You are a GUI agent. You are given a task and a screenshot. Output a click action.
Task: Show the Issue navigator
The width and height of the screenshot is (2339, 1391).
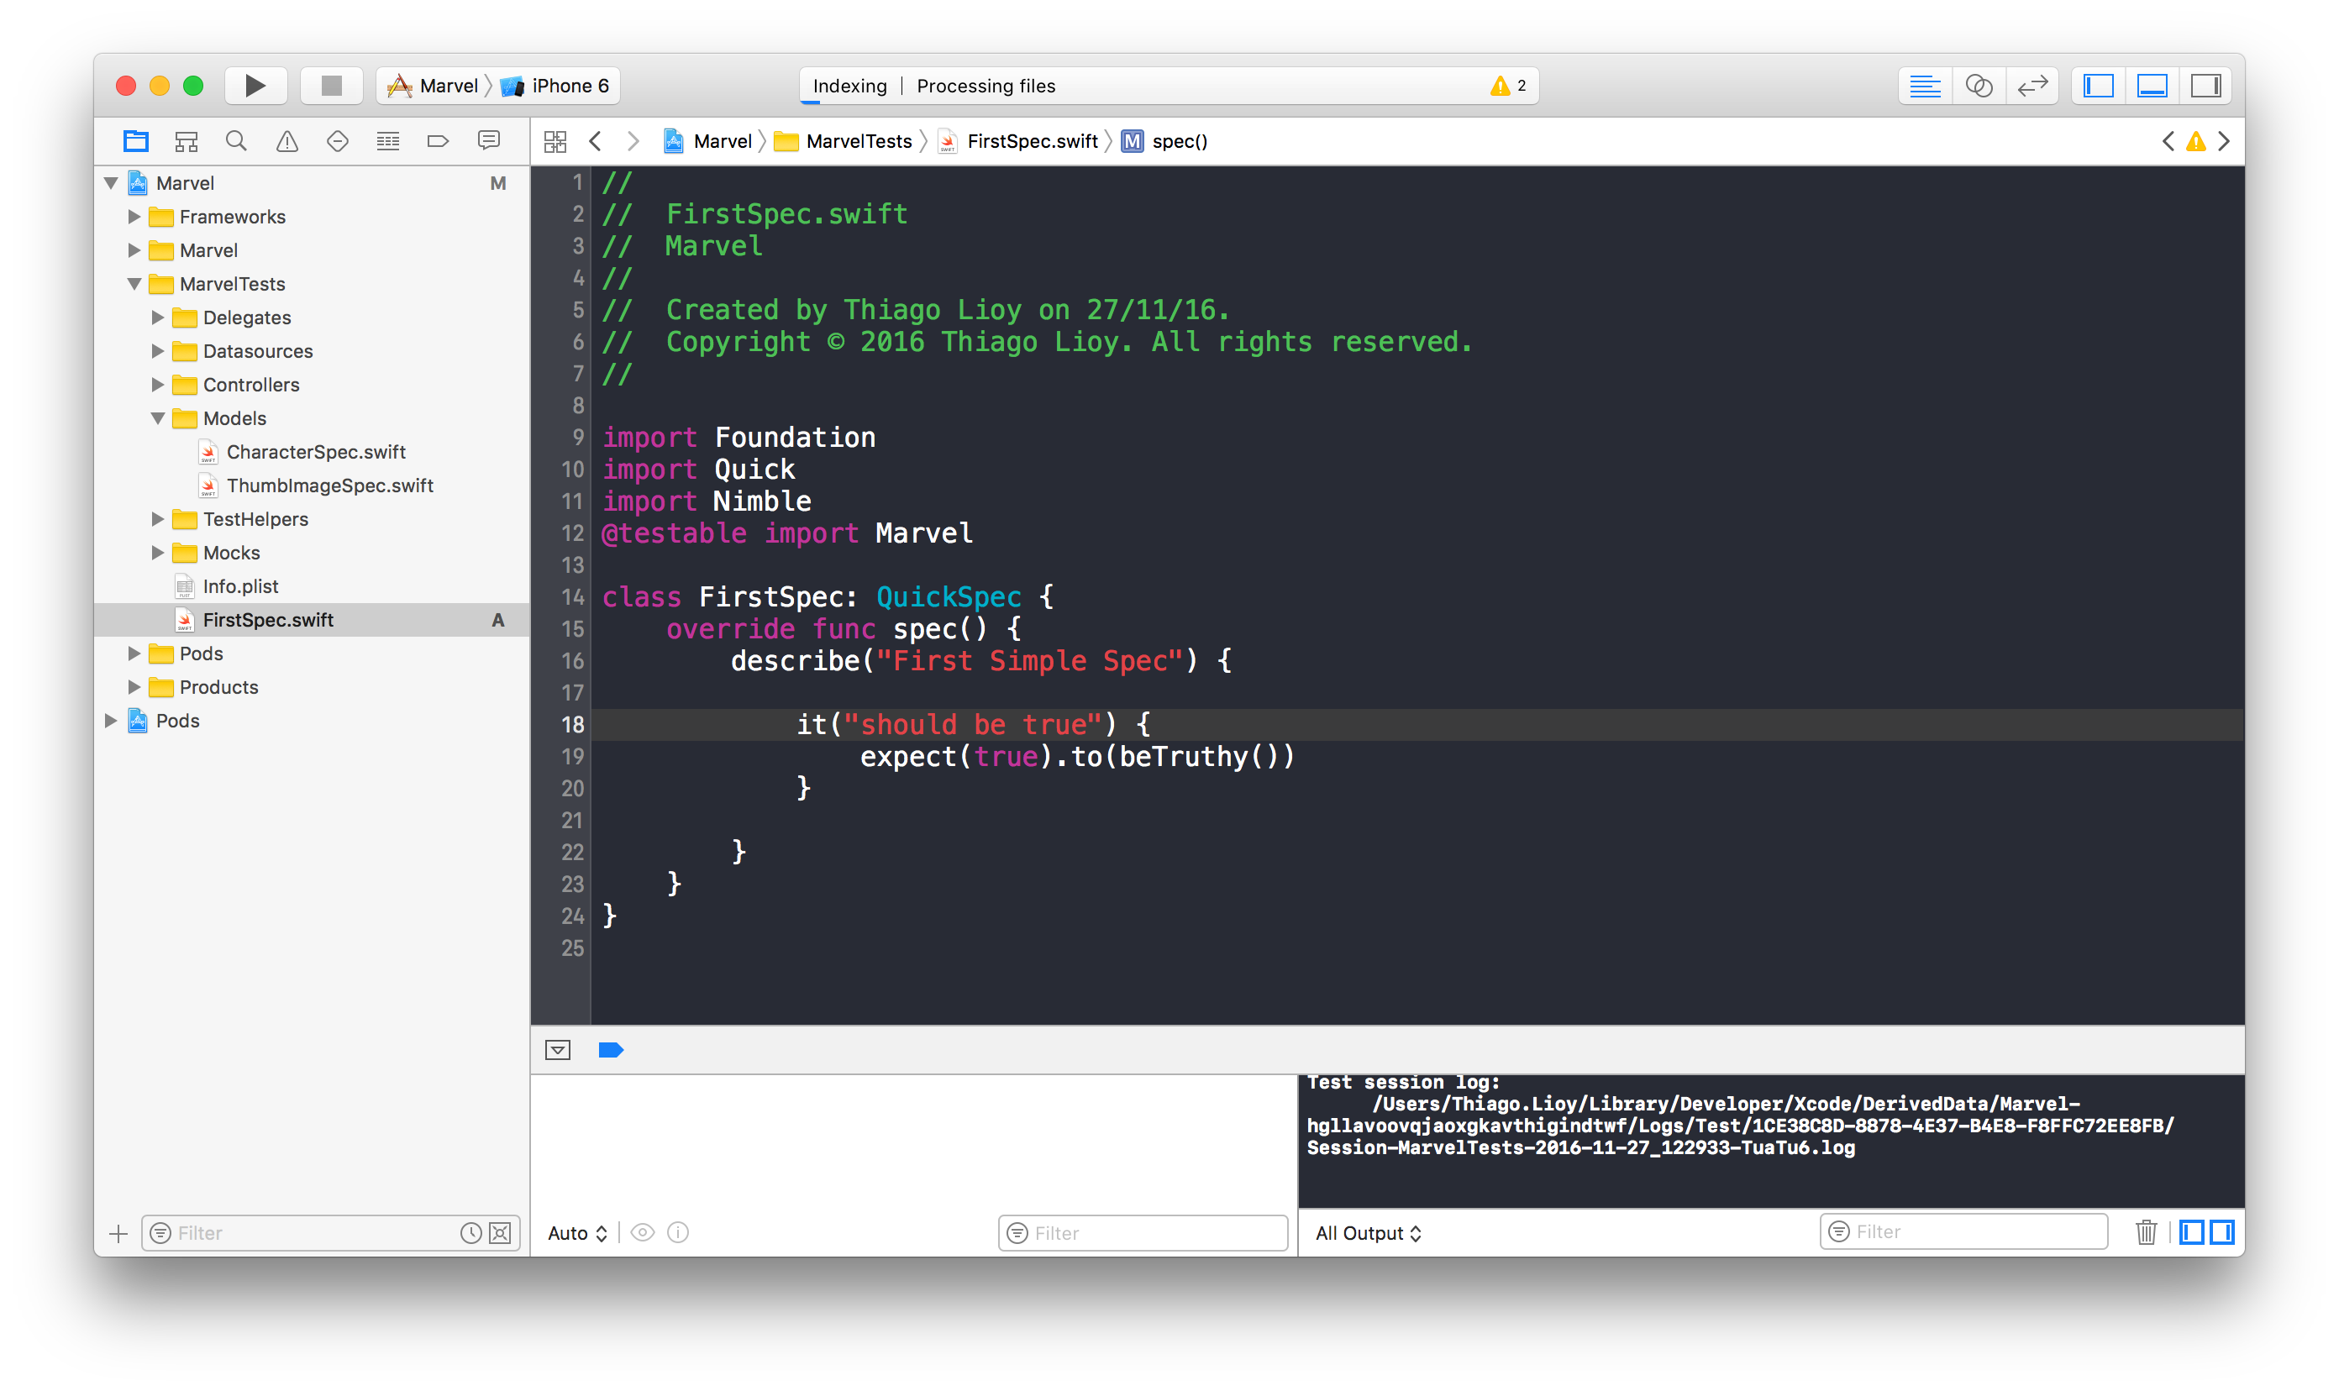click(x=286, y=140)
